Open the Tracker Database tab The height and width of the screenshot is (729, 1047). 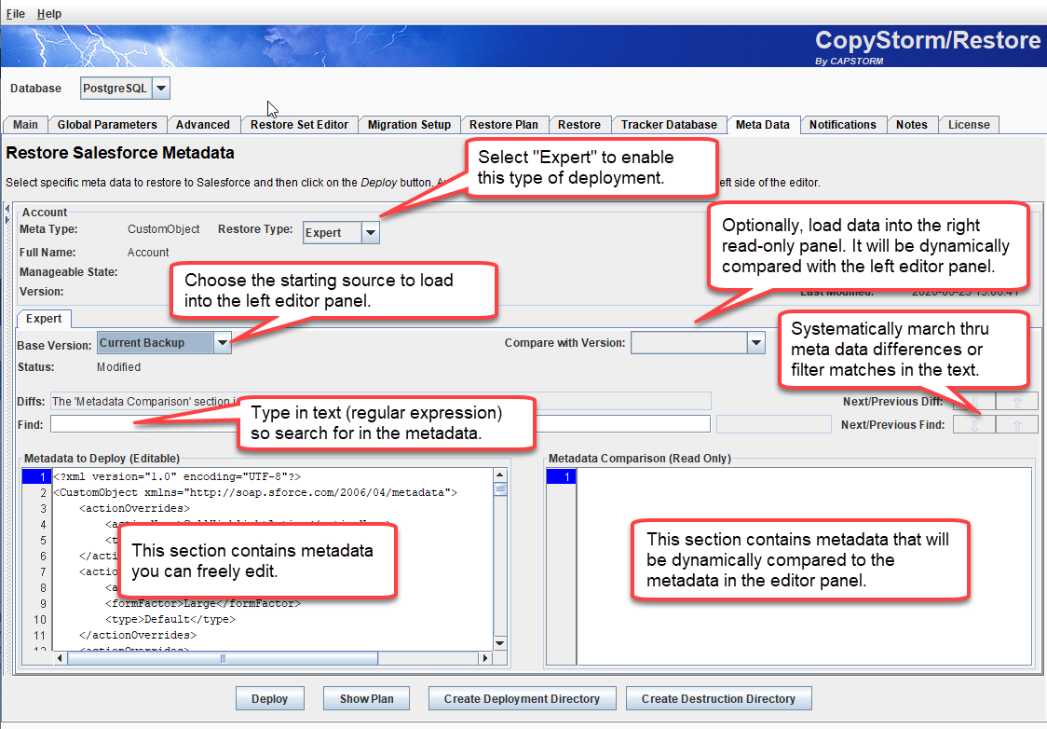[x=669, y=124]
